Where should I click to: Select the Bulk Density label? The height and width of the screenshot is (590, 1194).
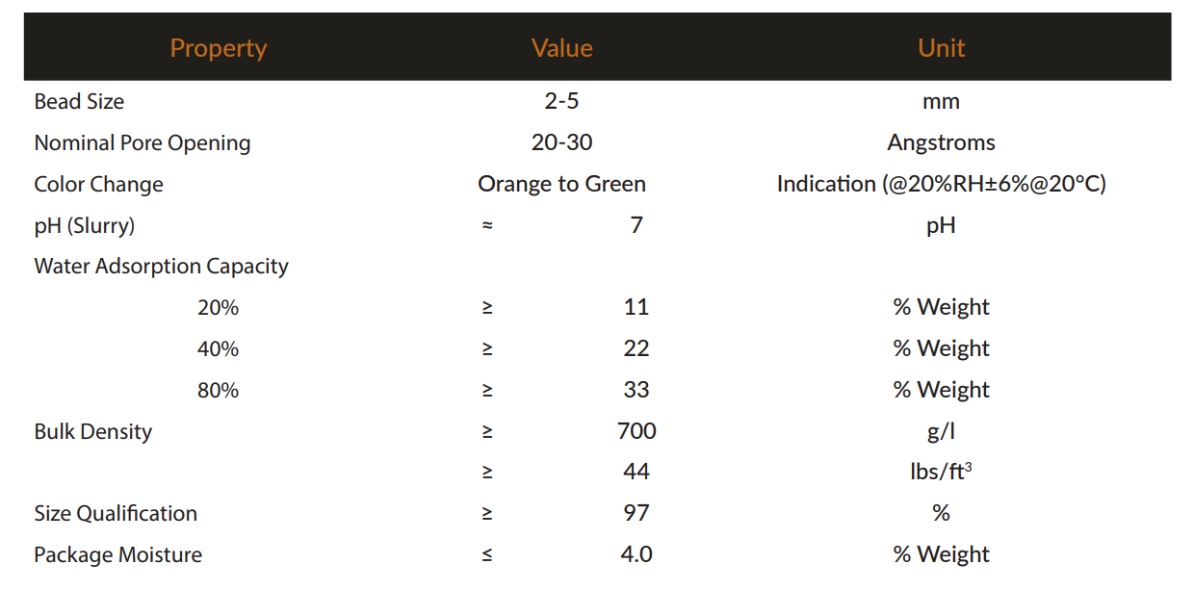(x=92, y=432)
